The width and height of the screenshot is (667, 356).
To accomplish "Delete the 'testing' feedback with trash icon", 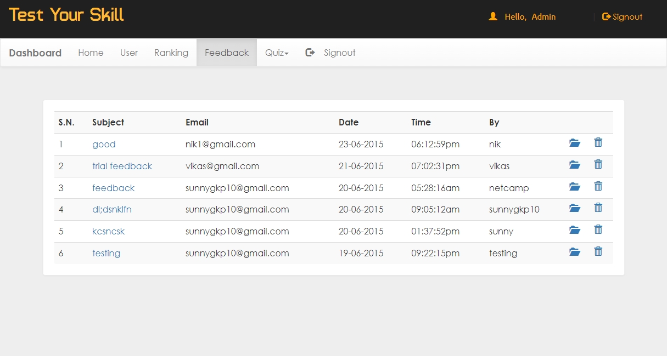I will pyautogui.click(x=598, y=252).
